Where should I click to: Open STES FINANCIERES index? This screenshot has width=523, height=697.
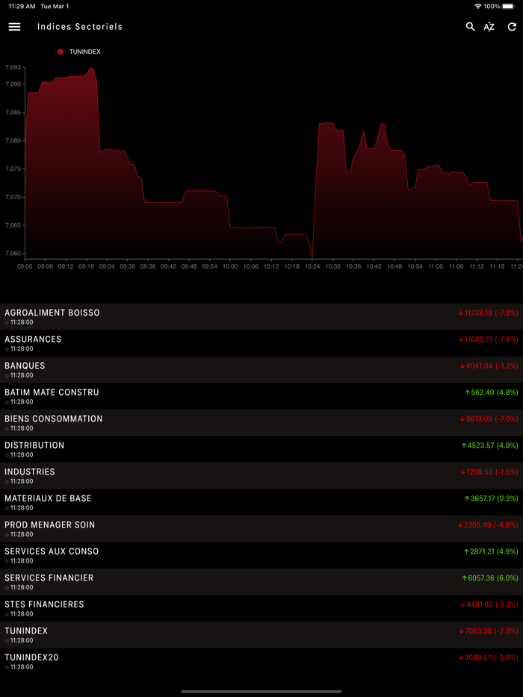(261, 608)
